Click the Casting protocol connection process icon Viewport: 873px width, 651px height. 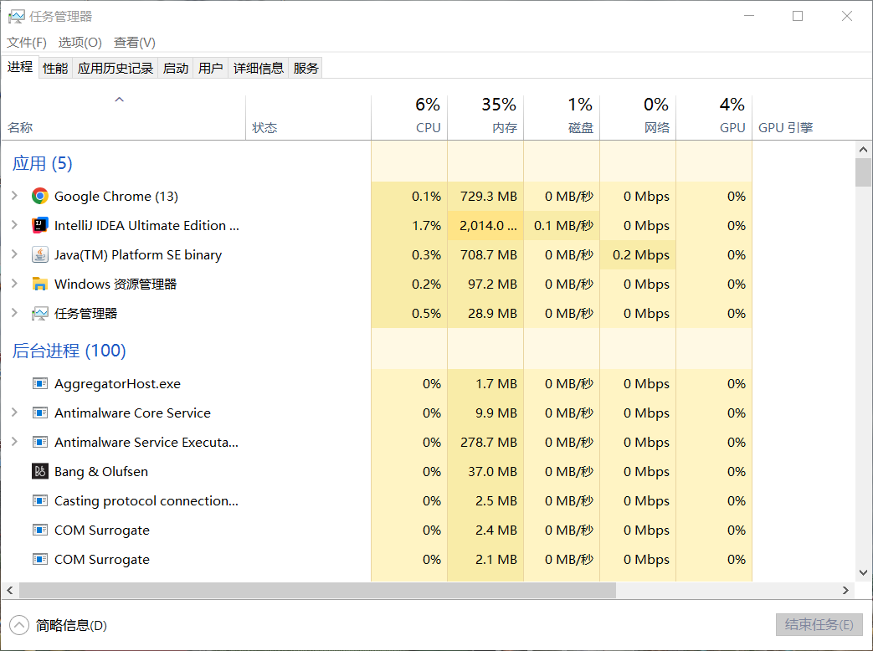pos(39,501)
